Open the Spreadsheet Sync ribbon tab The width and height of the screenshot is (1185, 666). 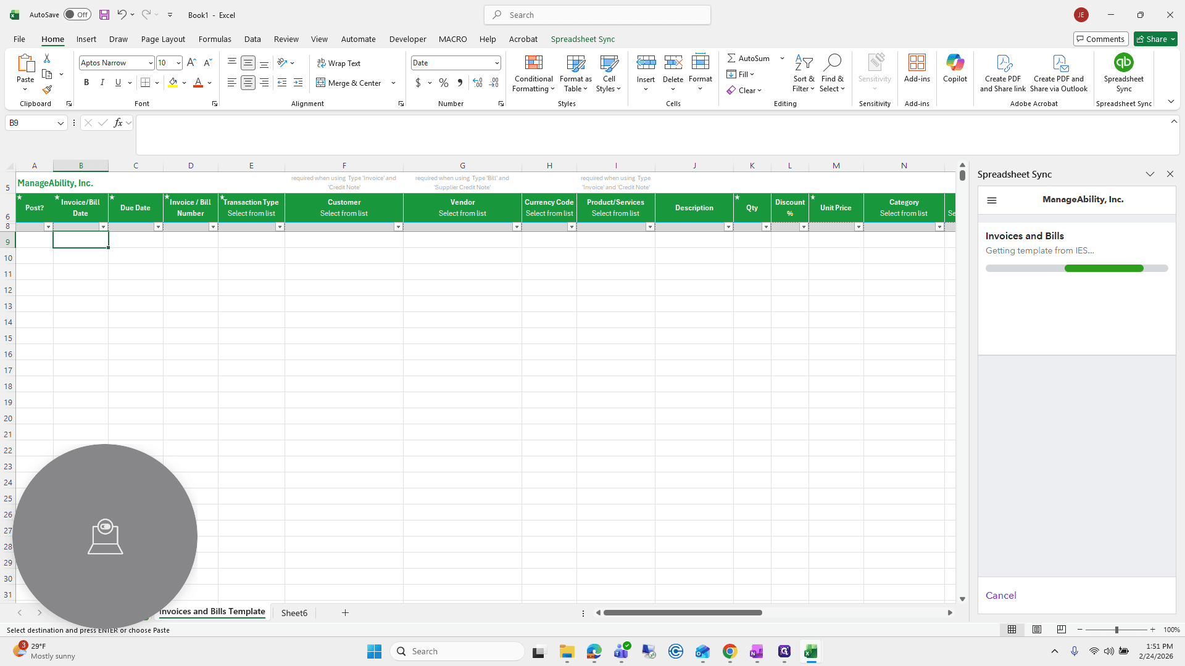(x=583, y=39)
